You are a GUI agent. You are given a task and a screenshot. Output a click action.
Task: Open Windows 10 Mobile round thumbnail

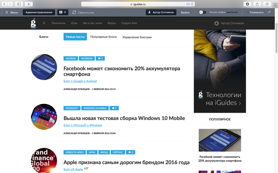[x=44, y=117]
